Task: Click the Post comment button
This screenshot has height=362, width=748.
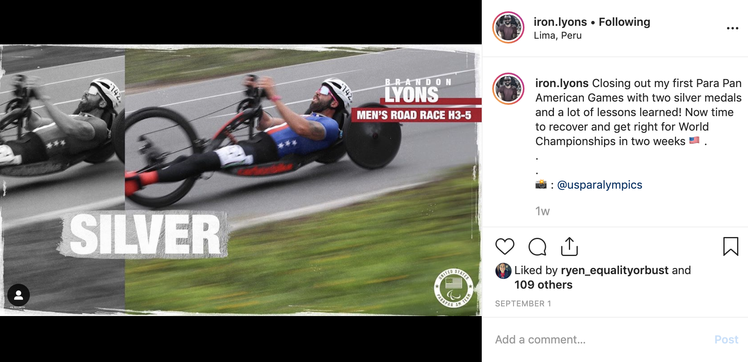Action: coord(726,339)
